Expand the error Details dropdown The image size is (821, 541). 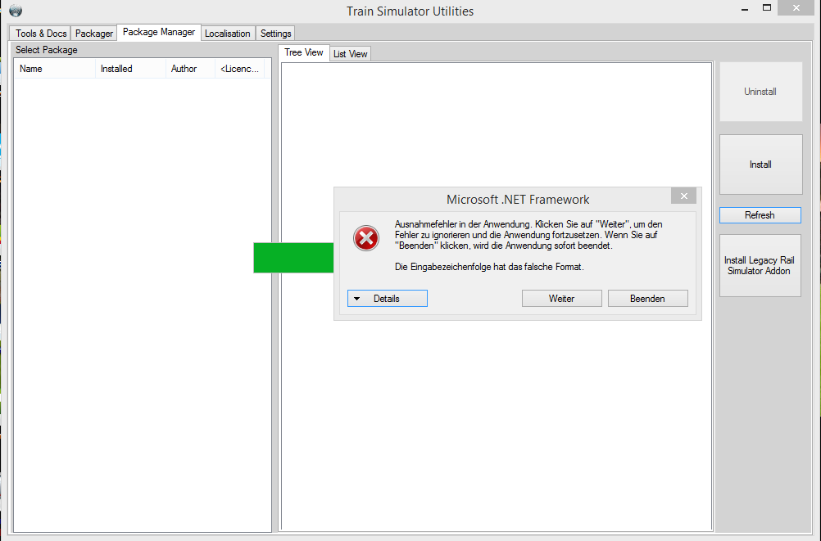387,298
